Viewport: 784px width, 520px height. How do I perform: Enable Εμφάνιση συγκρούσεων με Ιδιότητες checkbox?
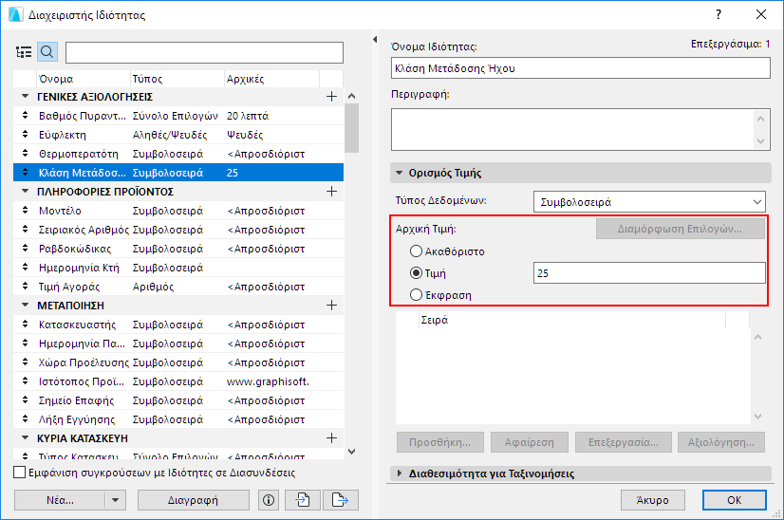pos(20,473)
